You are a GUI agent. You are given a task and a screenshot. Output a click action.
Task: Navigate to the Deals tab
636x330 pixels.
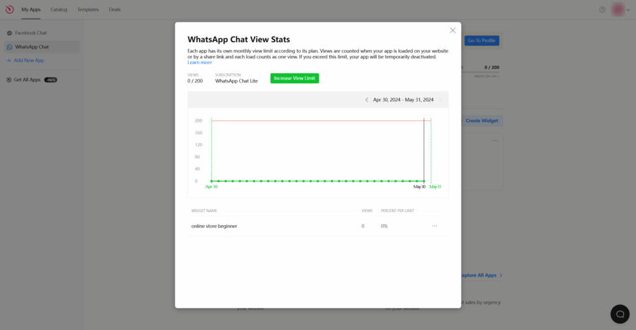tap(115, 9)
